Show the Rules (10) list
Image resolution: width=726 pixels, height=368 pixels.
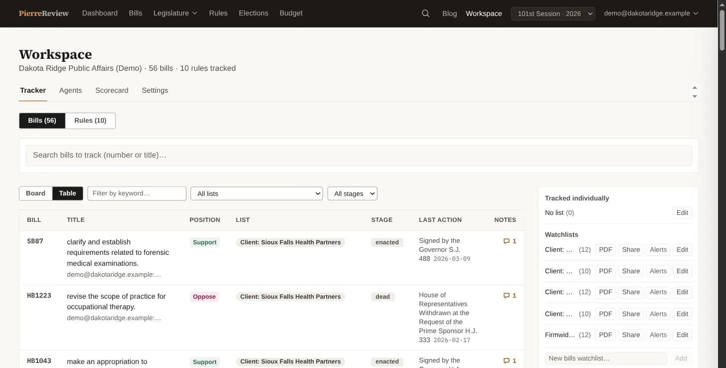[90, 121]
